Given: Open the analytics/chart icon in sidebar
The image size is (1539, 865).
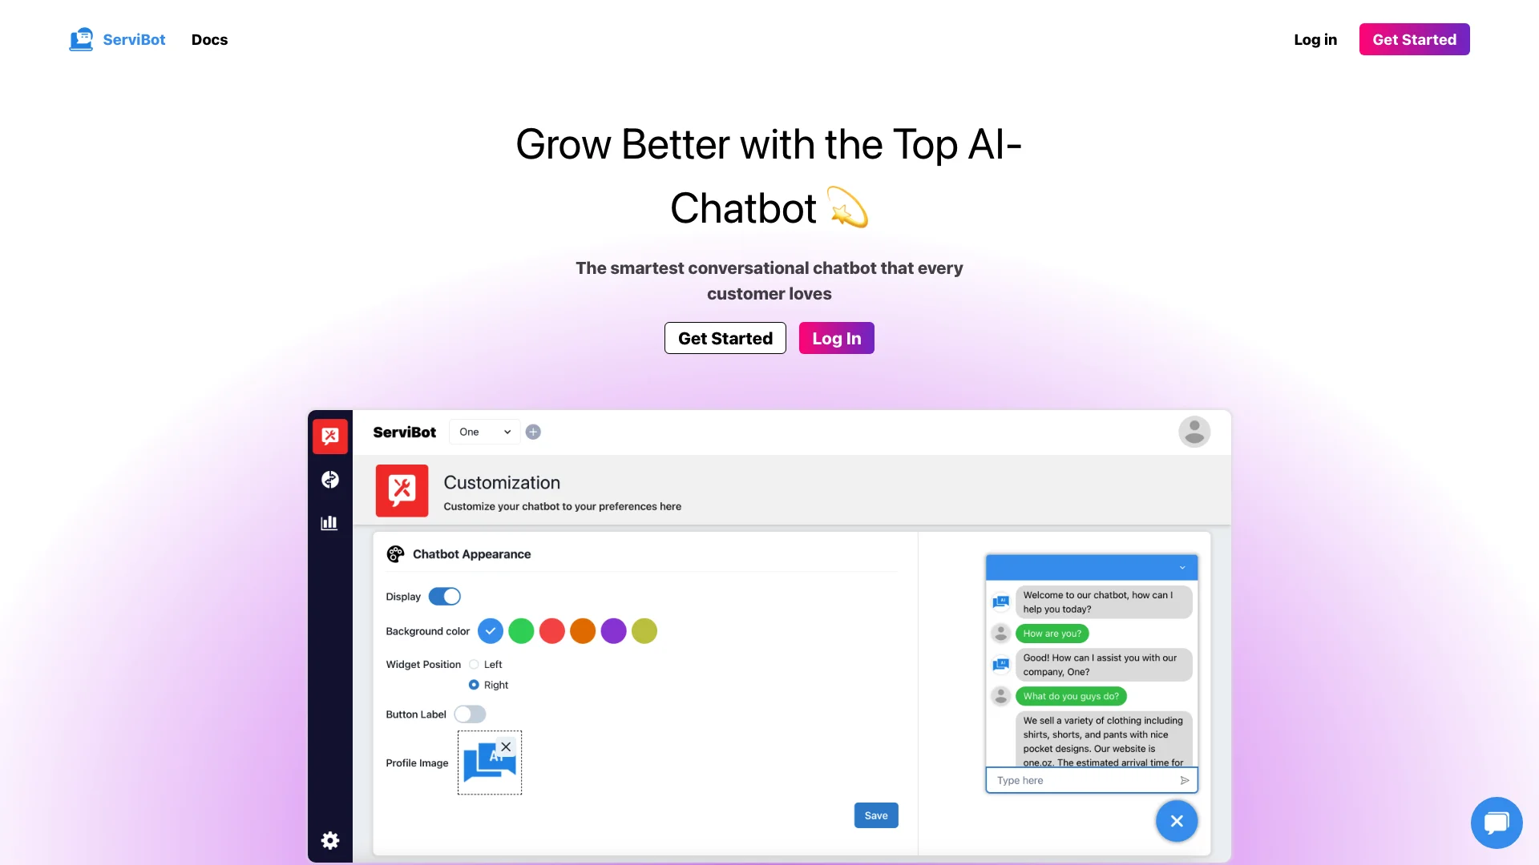Looking at the screenshot, I should point(329,523).
